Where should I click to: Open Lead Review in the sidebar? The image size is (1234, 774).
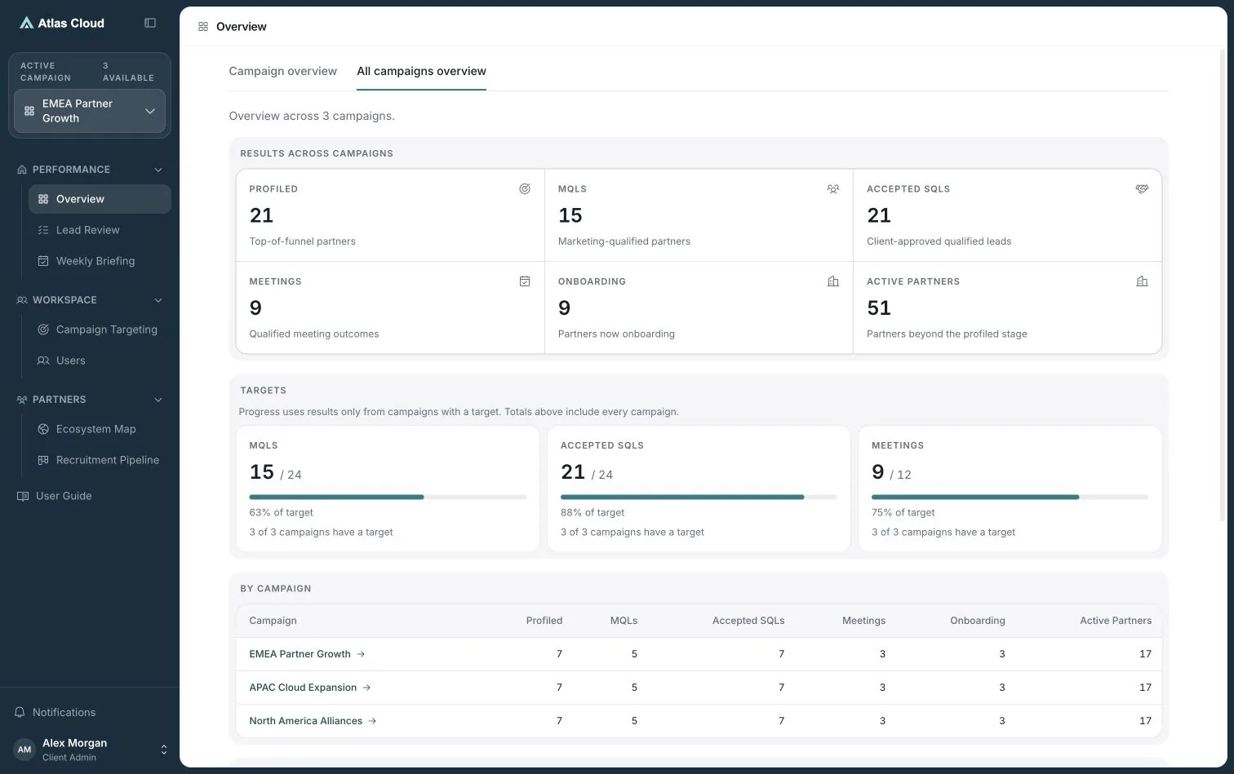(100, 230)
